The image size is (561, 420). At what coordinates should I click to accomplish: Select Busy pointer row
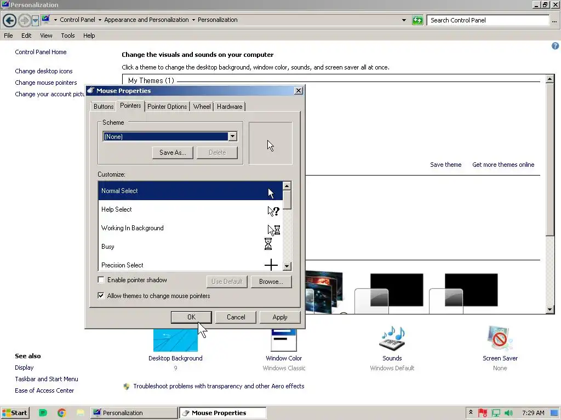tap(190, 247)
